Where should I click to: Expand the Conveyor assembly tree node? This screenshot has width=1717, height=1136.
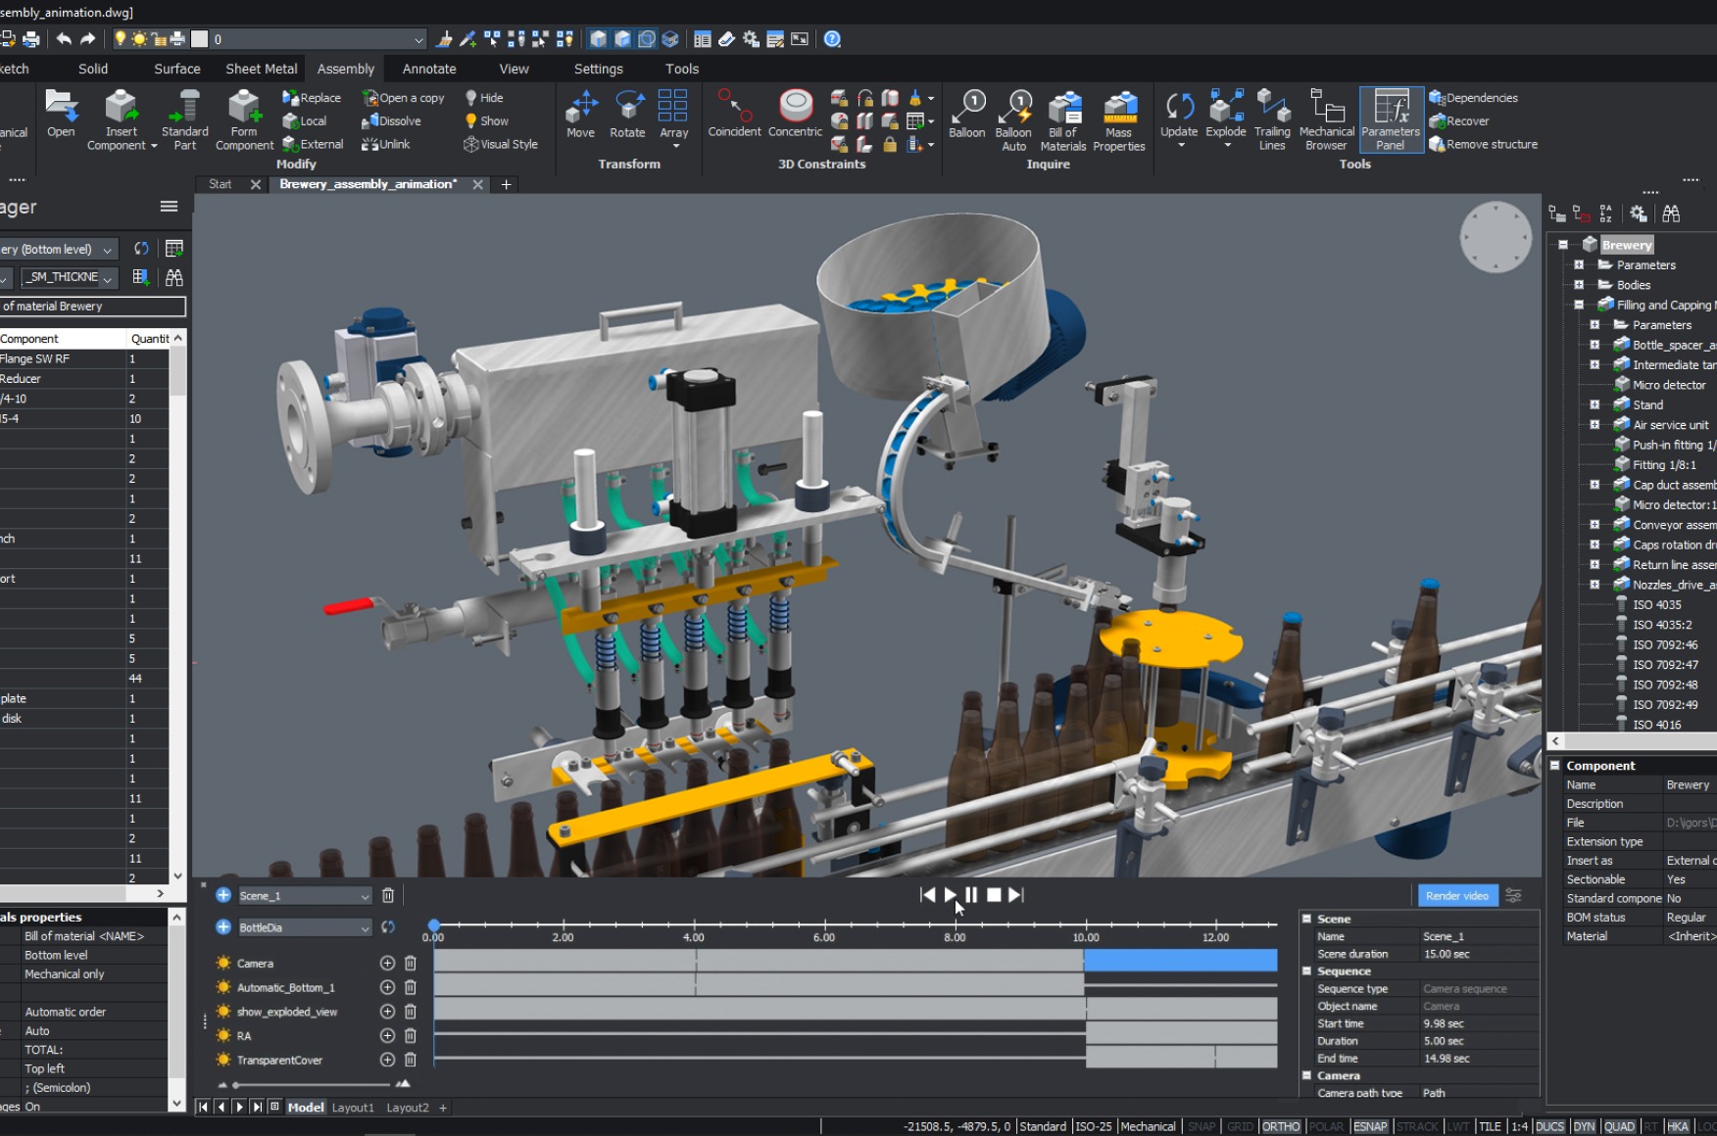pyautogui.click(x=1594, y=525)
